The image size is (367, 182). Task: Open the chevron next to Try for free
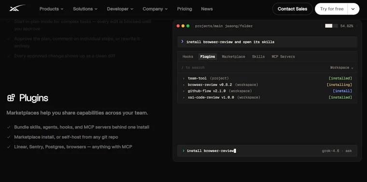coord(353,9)
